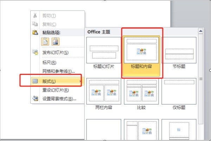Click the paste clipboard icon beside 粘贴选项
Screen dimensions: 211x141
pos(35,32)
